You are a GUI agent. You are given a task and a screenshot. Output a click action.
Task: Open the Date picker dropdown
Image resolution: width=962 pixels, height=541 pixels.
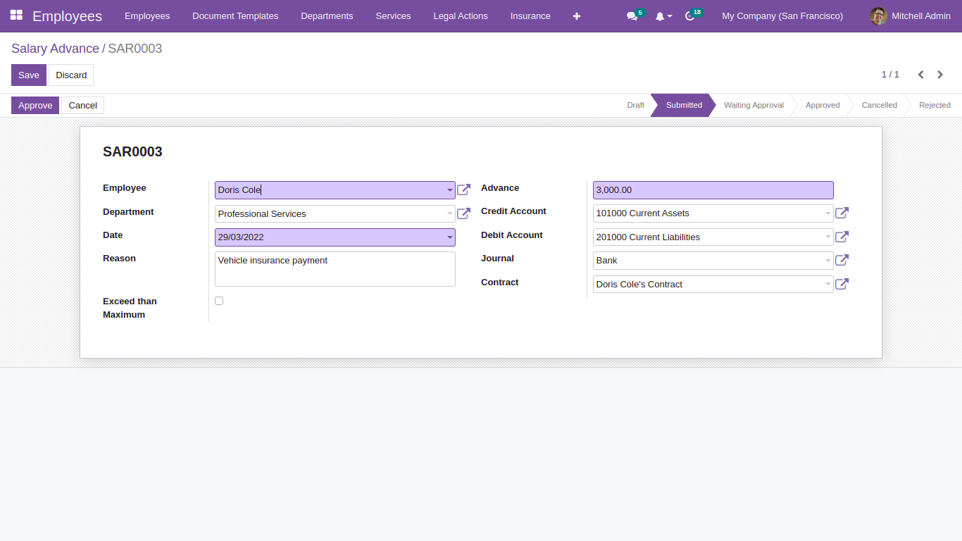pos(450,237)
